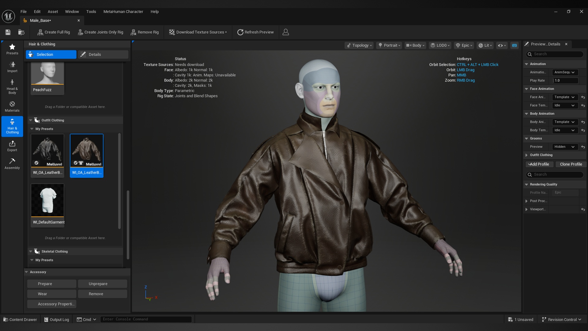Open the Lit view mode dropdown

click(485, 45)
